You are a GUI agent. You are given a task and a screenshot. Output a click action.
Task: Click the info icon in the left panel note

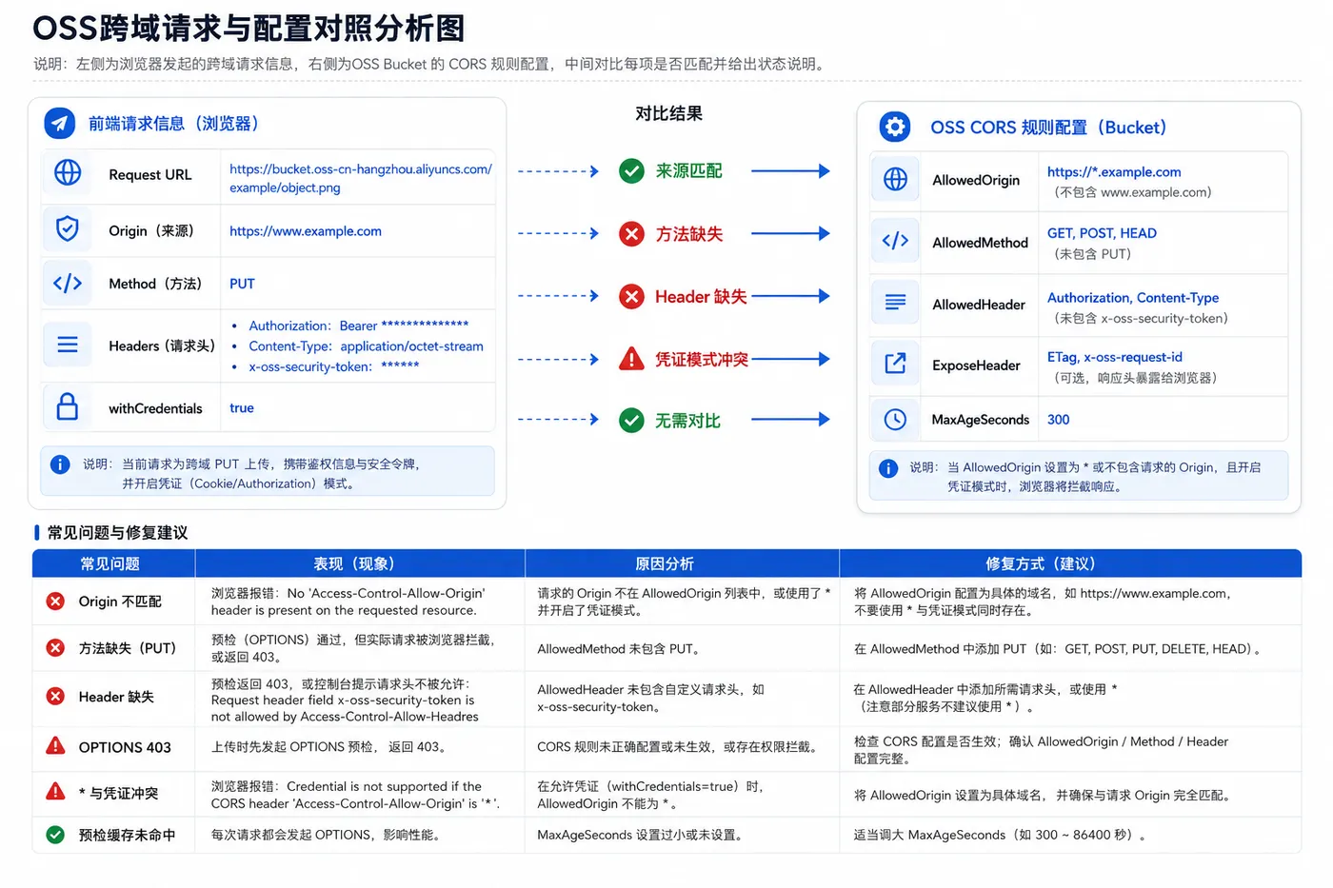click(60, 464)
